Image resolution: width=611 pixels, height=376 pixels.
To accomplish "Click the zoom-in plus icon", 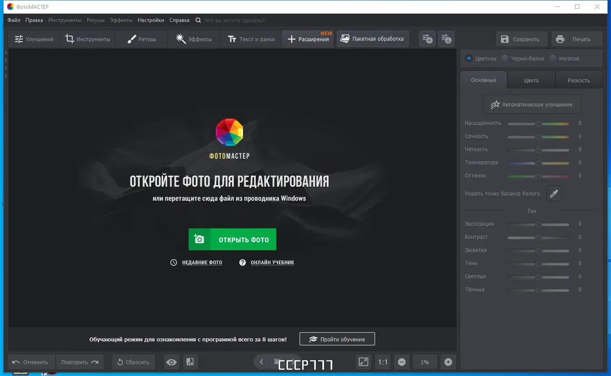I will [448, 362].
